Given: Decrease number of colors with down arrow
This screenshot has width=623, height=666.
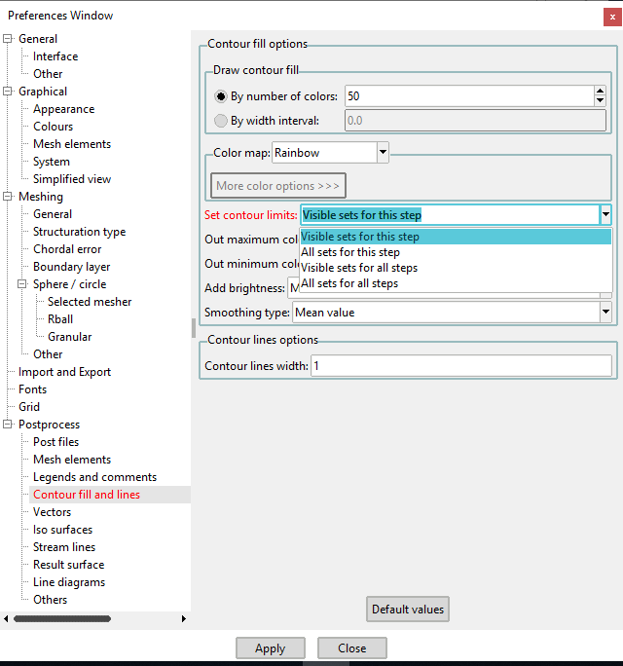Looking at the screenshot, I should (601, 100).
